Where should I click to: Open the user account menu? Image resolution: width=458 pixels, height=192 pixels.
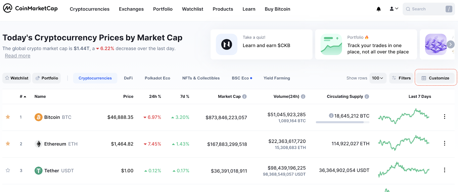click(394, 9)
